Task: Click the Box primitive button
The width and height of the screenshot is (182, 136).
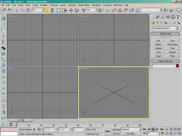Action: point(159,40)
